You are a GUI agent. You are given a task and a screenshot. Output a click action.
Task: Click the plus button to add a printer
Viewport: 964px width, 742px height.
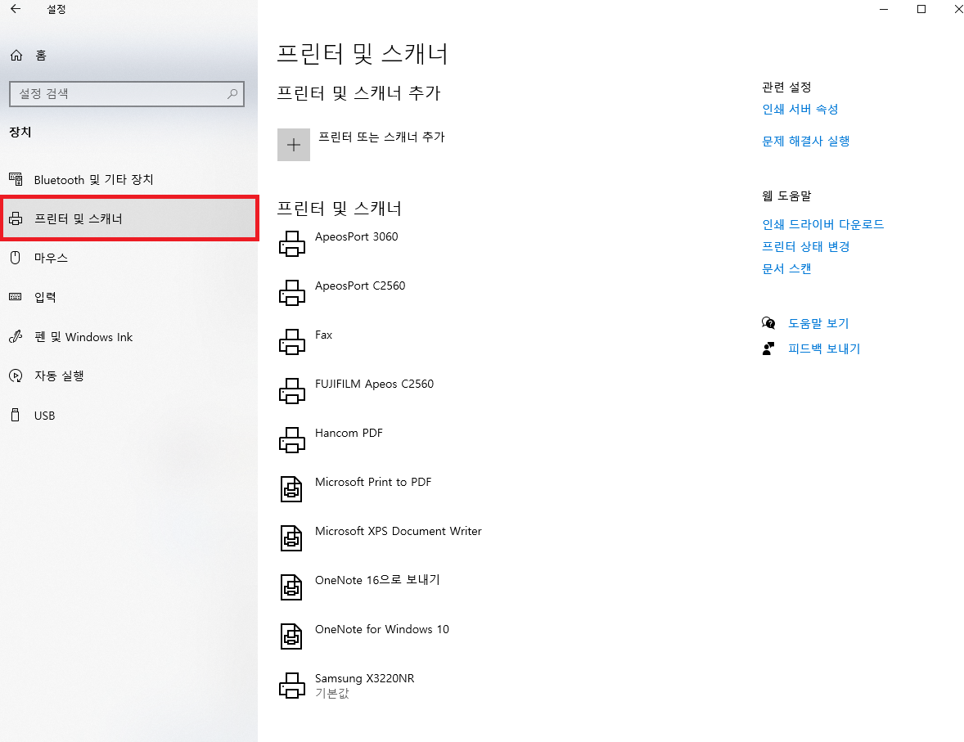pos(293,145)
